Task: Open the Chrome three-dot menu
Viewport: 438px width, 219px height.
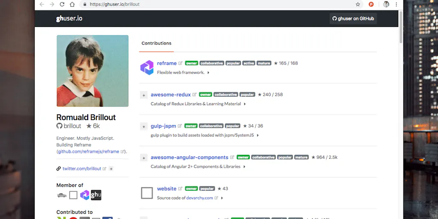Action: pos(396,4)
